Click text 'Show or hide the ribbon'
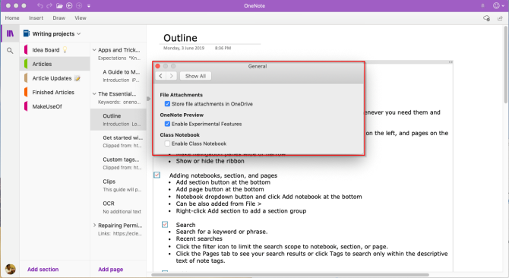Screen dimensions: 509x278 click(x=210, y=161)
